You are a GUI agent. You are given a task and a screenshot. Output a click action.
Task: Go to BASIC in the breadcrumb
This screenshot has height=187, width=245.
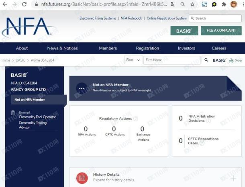coord(20,60)
